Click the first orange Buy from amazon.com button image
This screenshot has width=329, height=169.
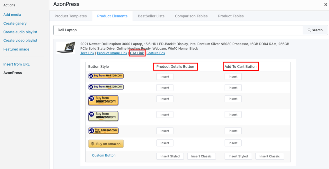coord(106,76)
